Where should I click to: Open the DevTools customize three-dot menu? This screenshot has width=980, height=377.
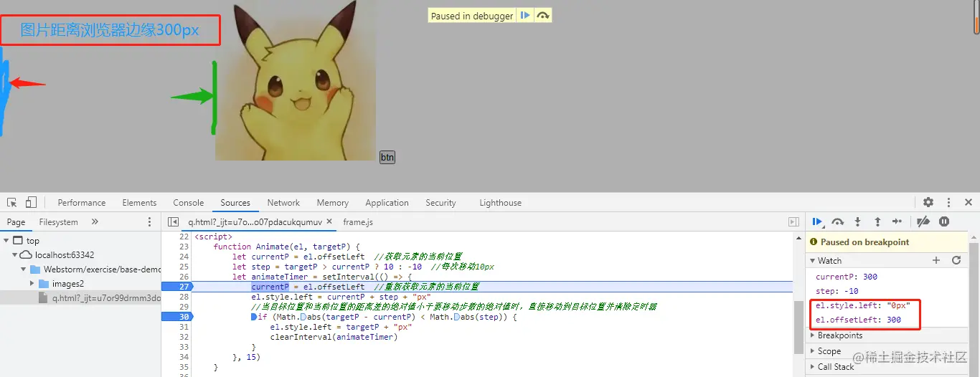click(948, 203)
